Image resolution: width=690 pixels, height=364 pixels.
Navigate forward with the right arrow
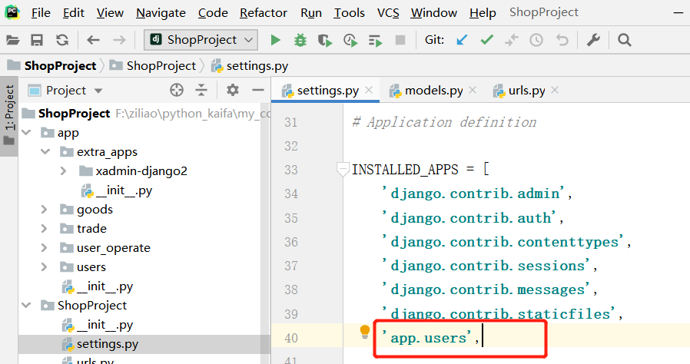pyautogui.click(x=119, y=41)
